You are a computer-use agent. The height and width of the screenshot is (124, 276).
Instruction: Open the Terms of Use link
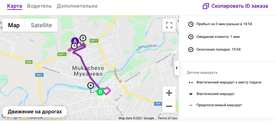(x=167, y=118)
